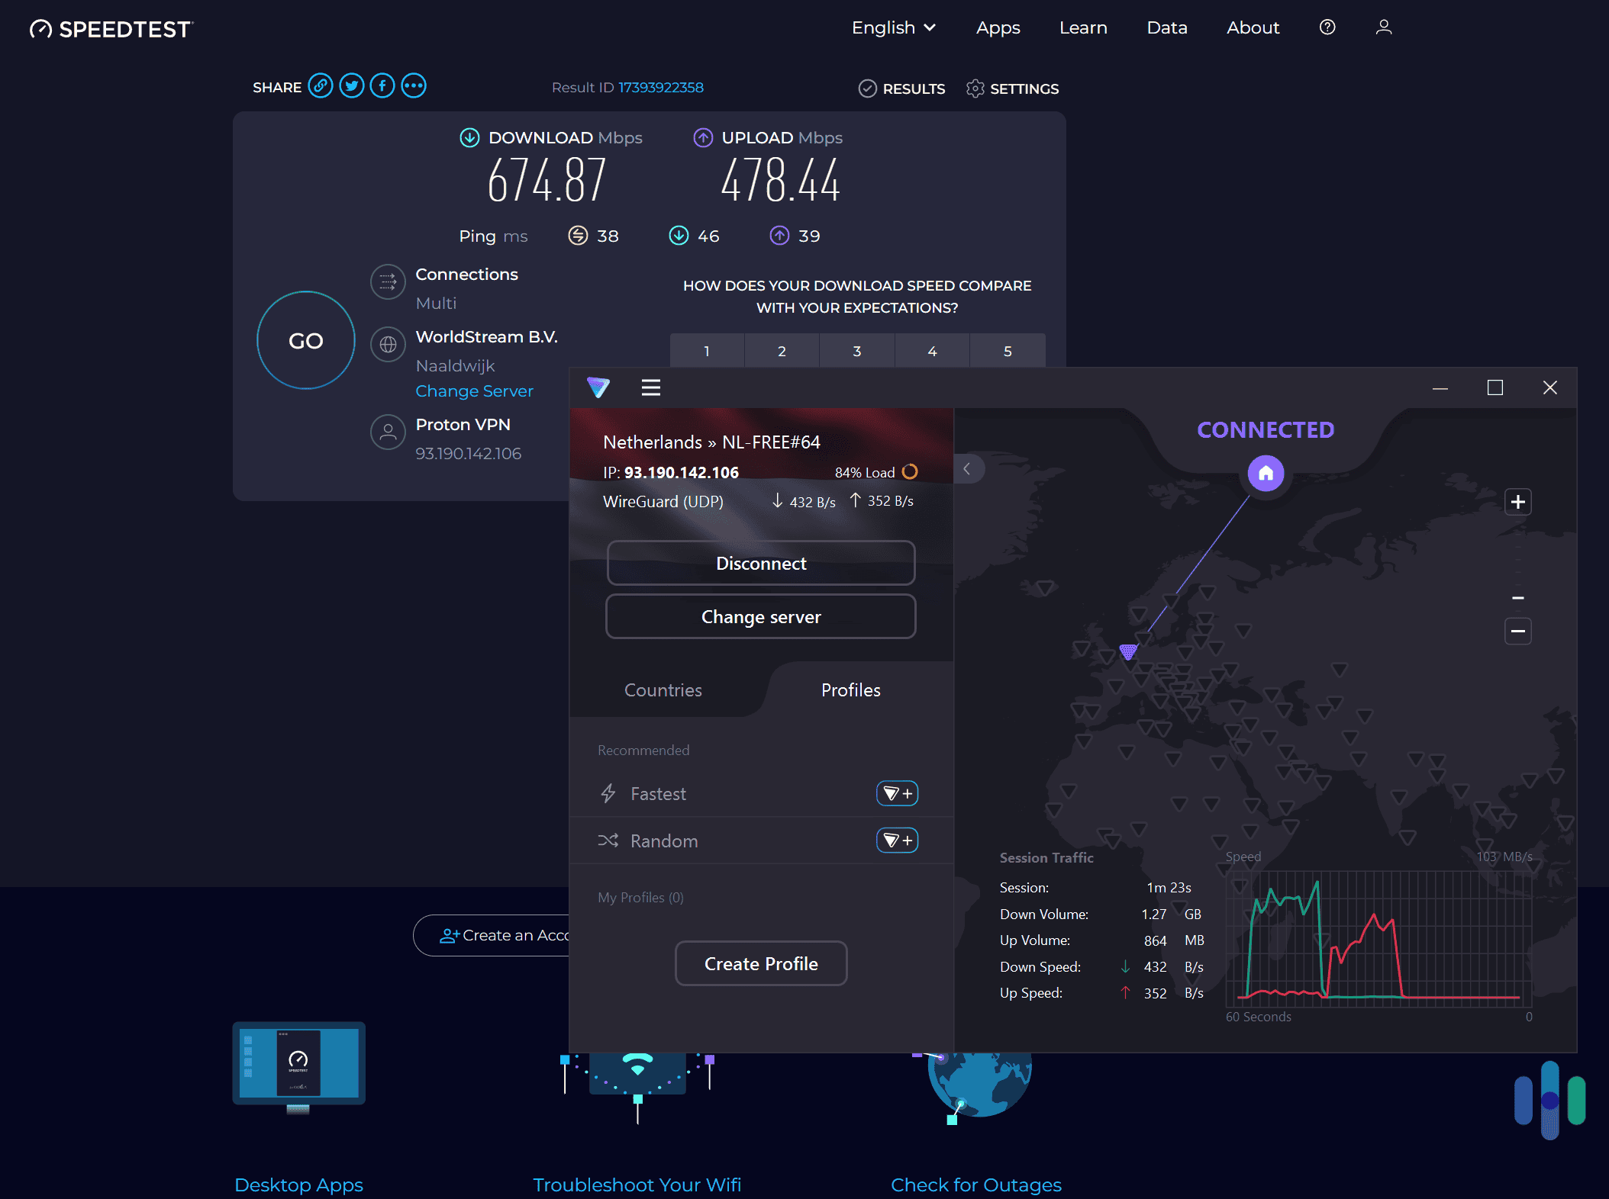Click the Result ID link on Speedtest

pos(660,87)
